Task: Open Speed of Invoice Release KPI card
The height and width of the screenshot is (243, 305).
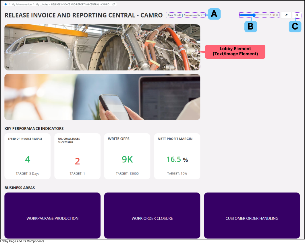Action: pos(27,156)
